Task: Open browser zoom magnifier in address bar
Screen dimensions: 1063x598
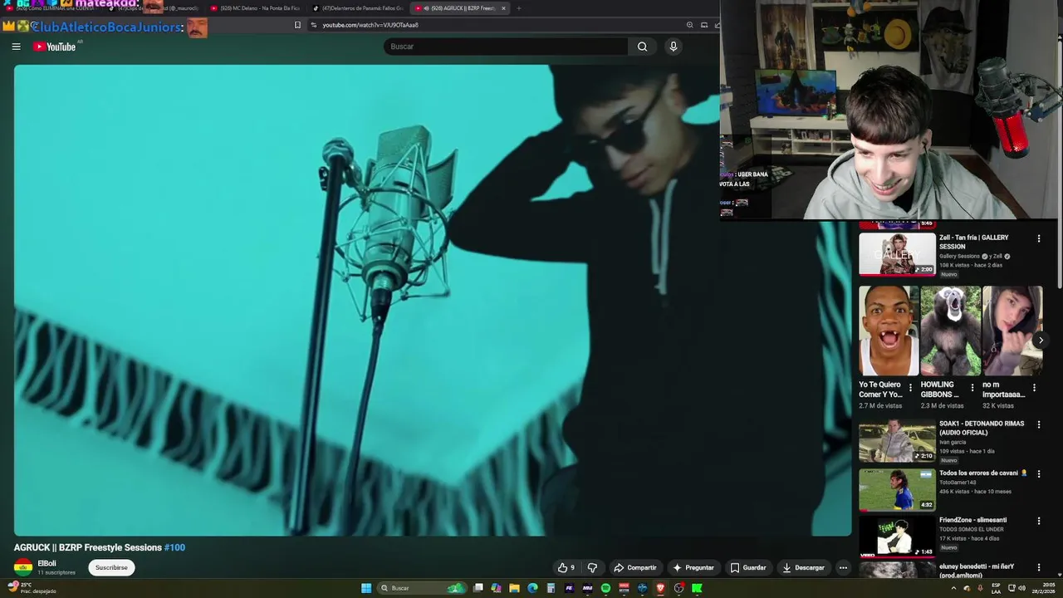Action: coord(689,25)
